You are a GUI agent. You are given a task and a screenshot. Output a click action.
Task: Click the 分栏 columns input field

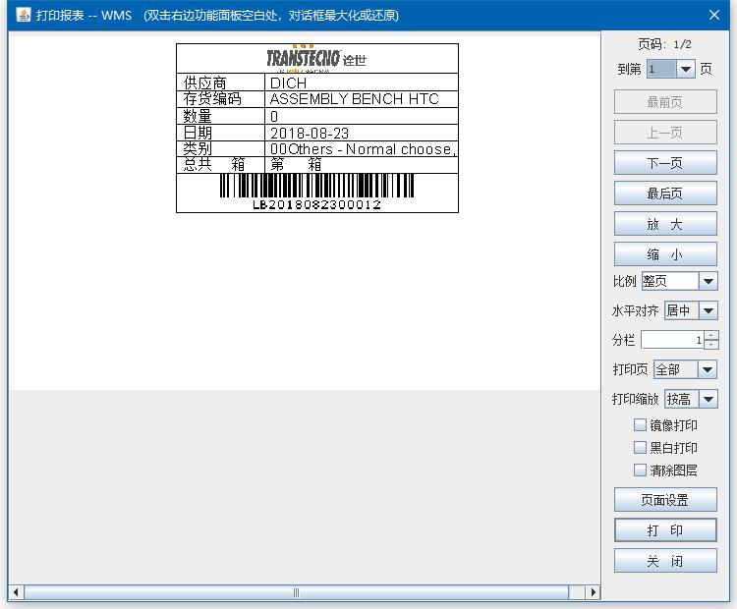point(672,340)
